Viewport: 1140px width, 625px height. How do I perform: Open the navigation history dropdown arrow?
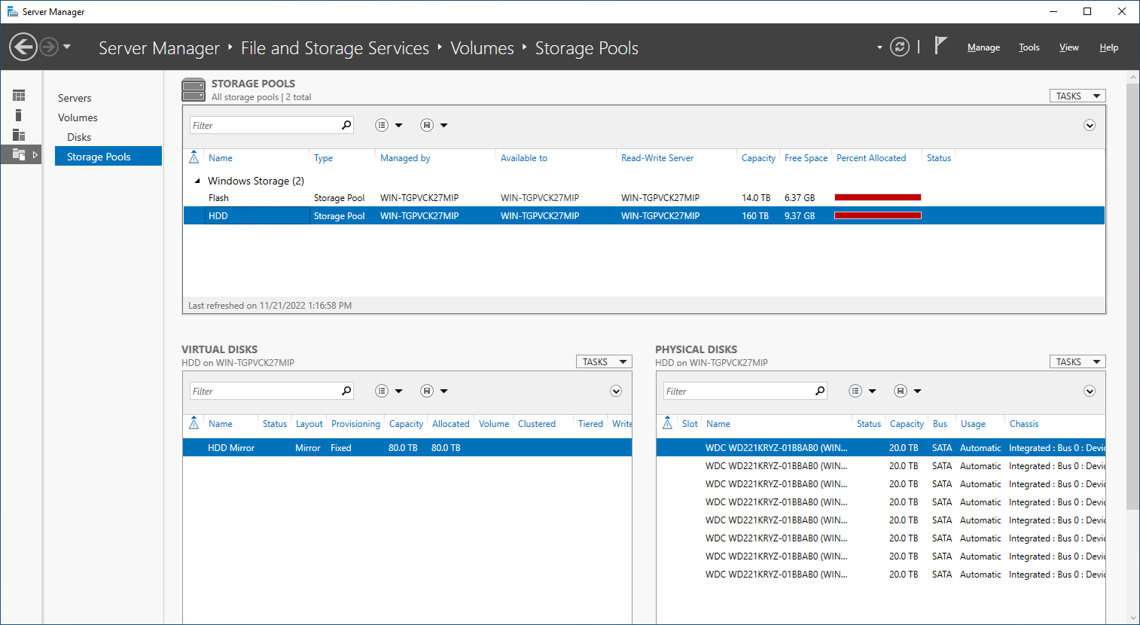click(x=67, y=47)
